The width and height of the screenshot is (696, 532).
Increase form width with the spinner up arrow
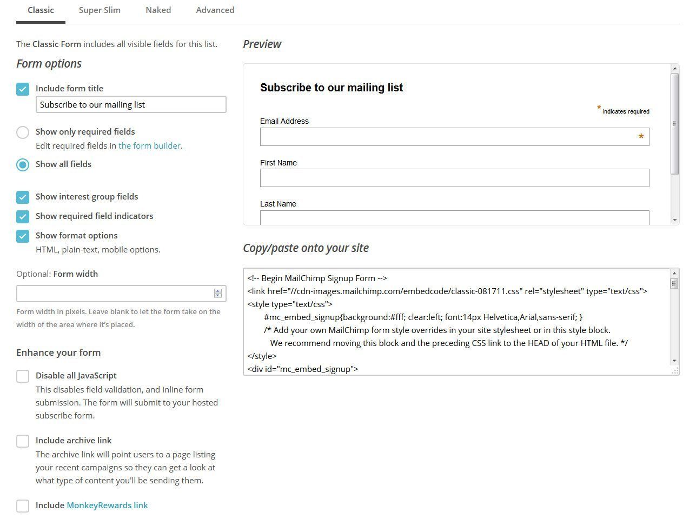(x=218, y=291)
